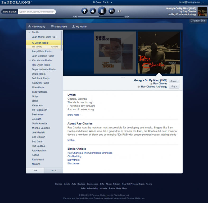
Task: Select Jean-Michel Jarre Radio station
Action: (44, 37)
